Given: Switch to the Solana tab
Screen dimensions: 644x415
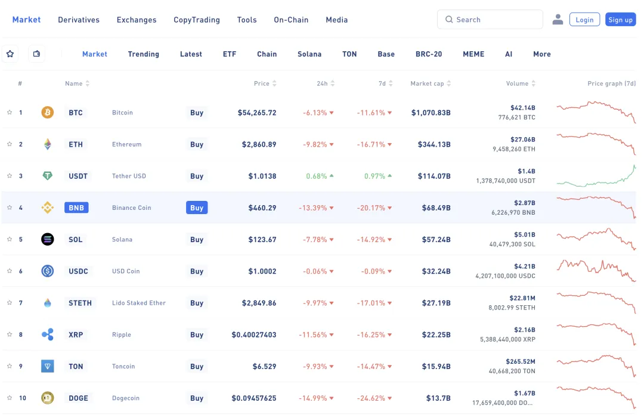Looking at the screenshot, I should click(309, 54).
